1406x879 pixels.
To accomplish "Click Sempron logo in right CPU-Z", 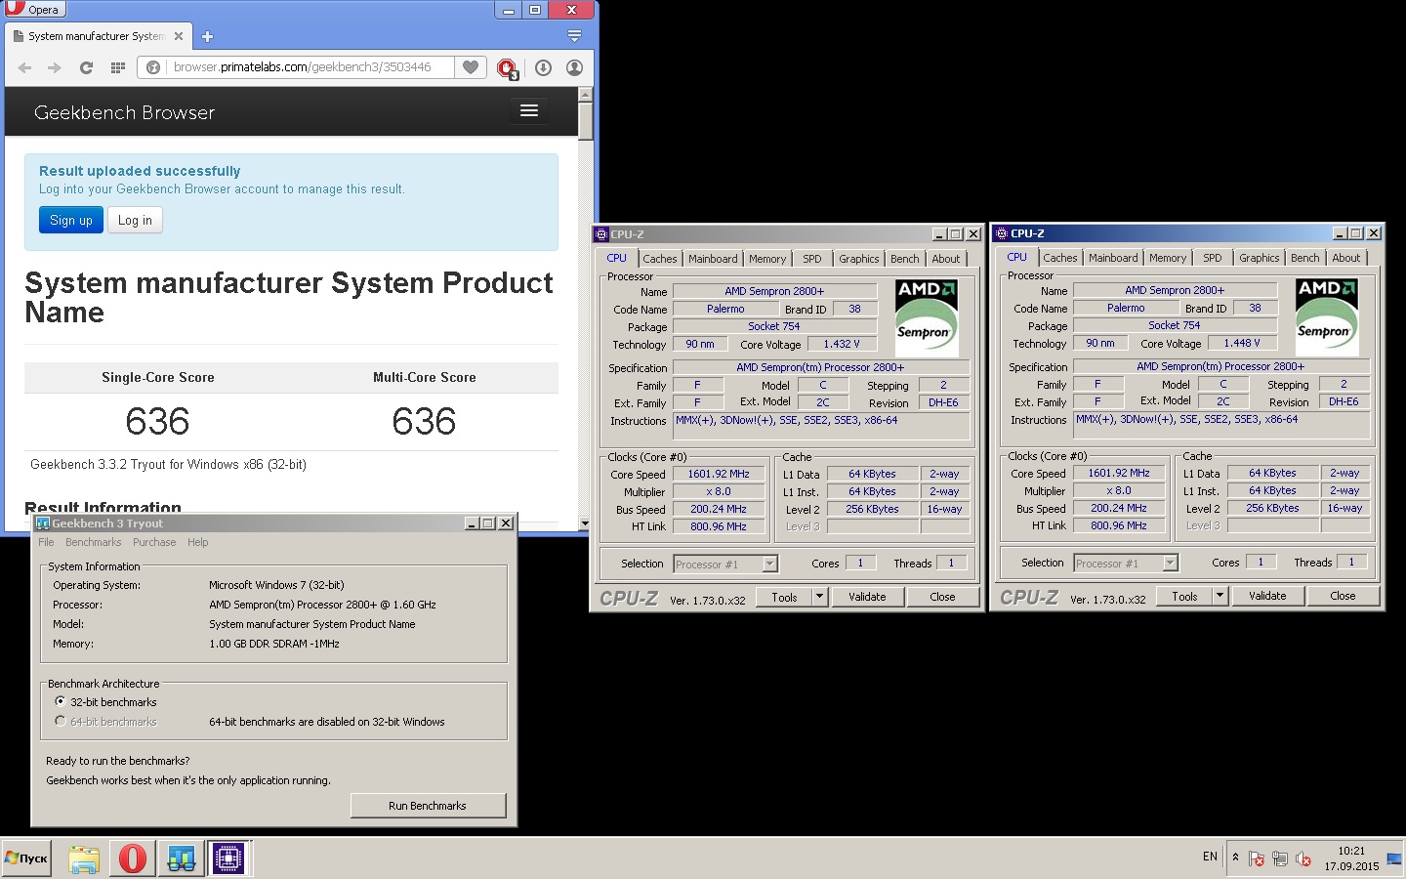I will click(x=1327, y=317).
